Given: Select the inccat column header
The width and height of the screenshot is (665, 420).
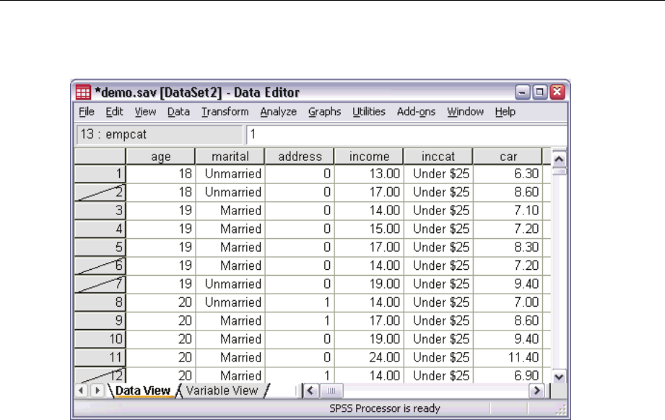Looking at the screenshot, I should [438, 157].
